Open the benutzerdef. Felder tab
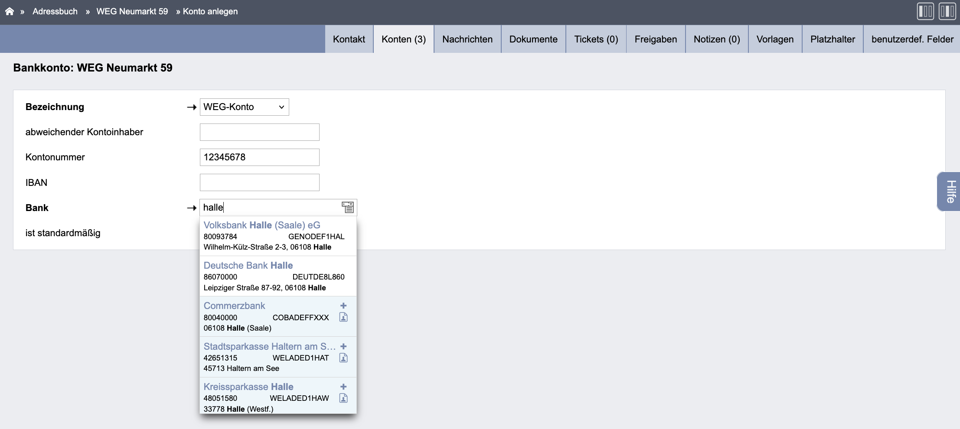 pyautogui.click(x=912, y=39)
